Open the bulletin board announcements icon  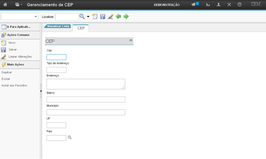(x=194, y=5)
